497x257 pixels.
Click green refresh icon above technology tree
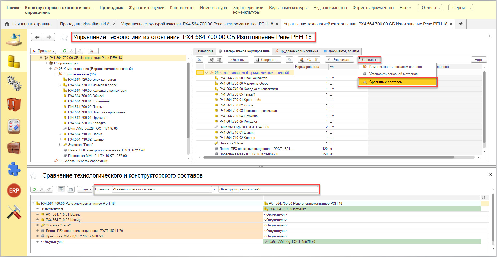coord(64,51)
